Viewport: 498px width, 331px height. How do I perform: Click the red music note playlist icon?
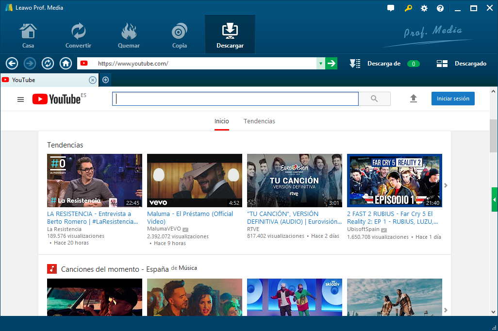tap(52, 269)
